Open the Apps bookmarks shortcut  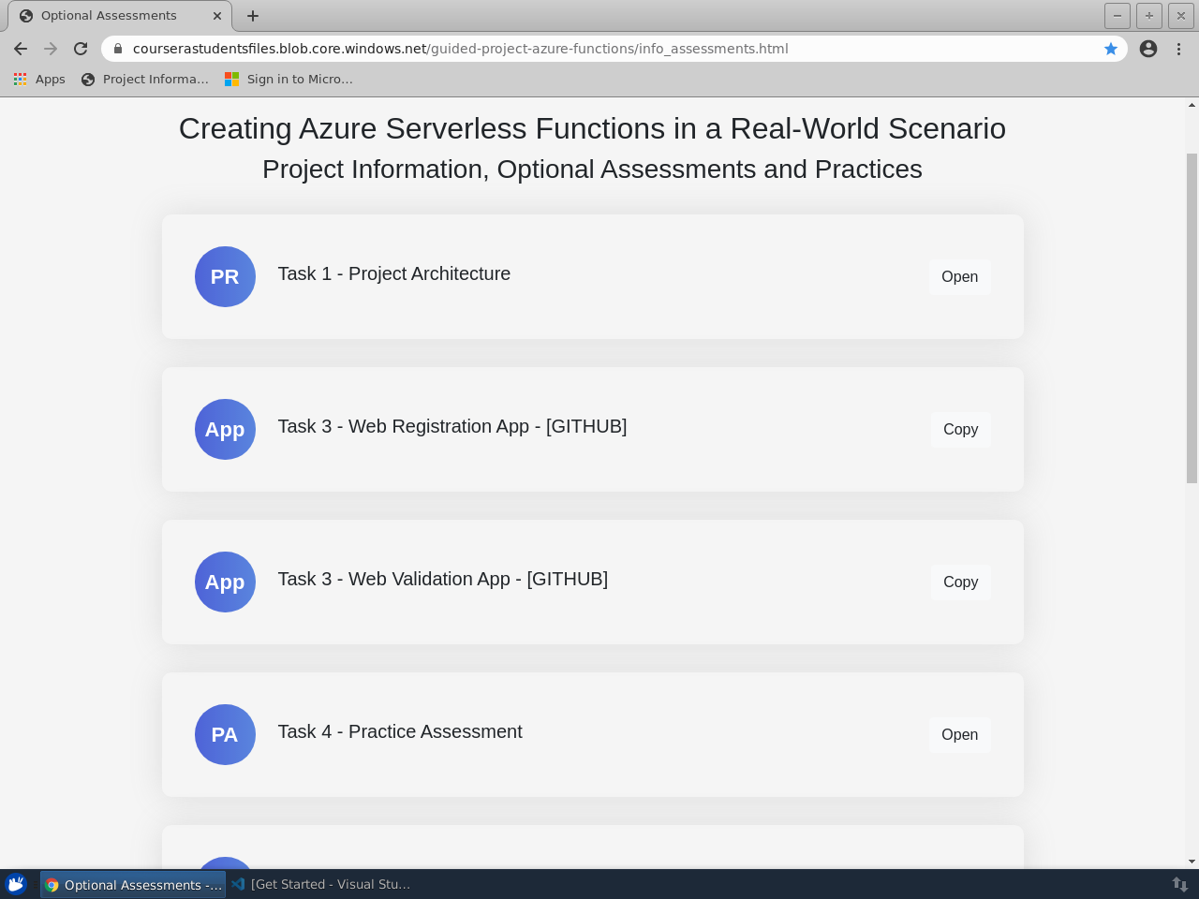tap(39, 80)
